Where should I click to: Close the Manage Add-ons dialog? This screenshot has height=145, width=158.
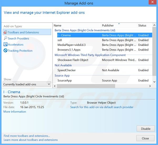[x=145, y=138]
